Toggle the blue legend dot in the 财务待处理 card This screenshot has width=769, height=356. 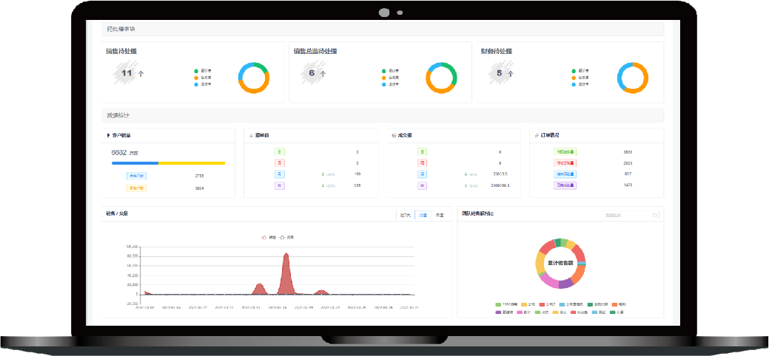pos(574,84)
